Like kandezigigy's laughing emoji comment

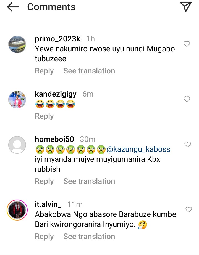(187, 99)
